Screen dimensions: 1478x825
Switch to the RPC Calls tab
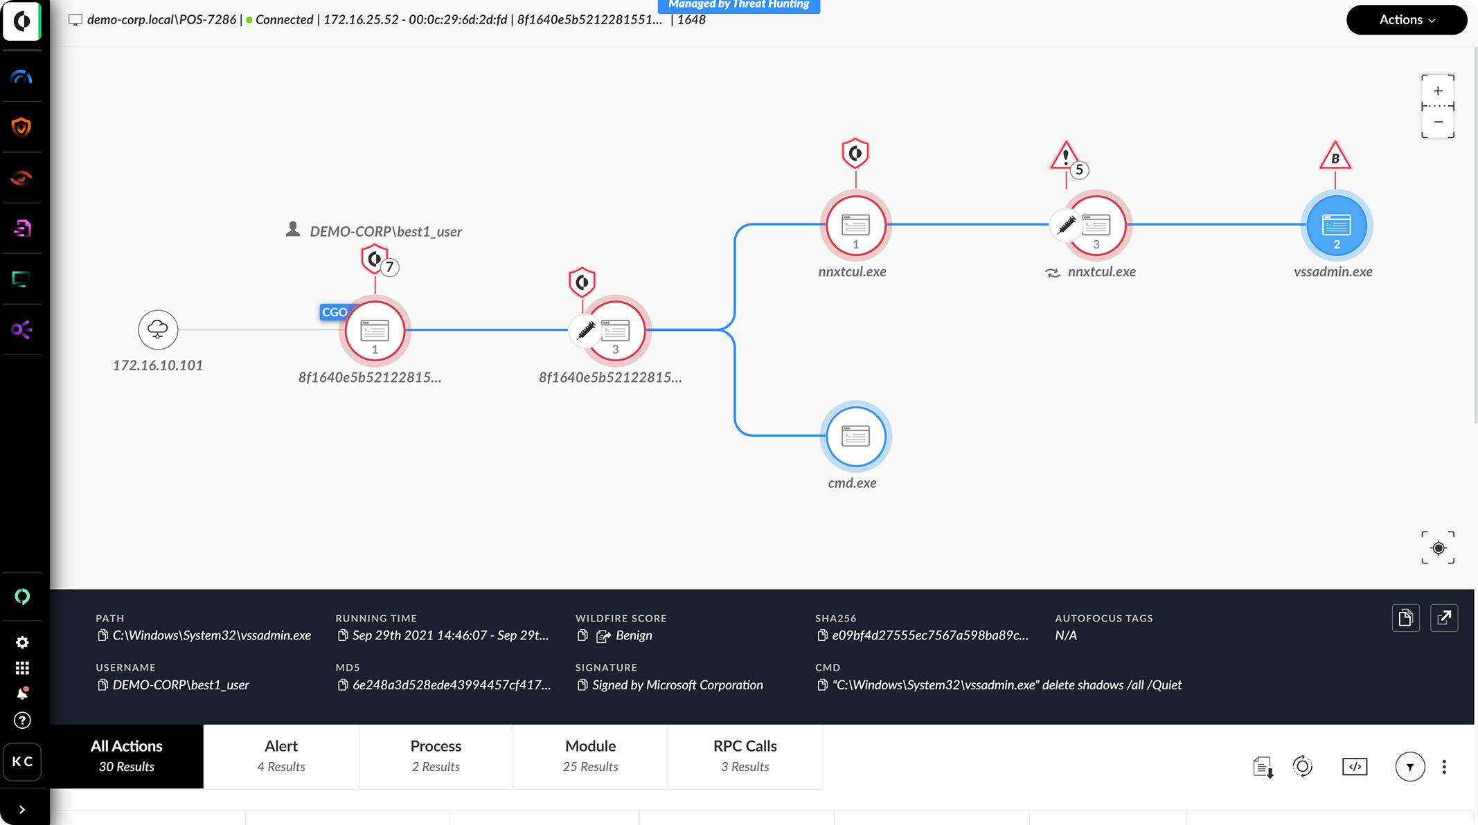pos(745,755)
